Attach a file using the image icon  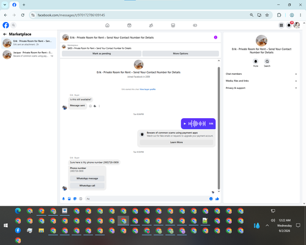pos(69,198)
